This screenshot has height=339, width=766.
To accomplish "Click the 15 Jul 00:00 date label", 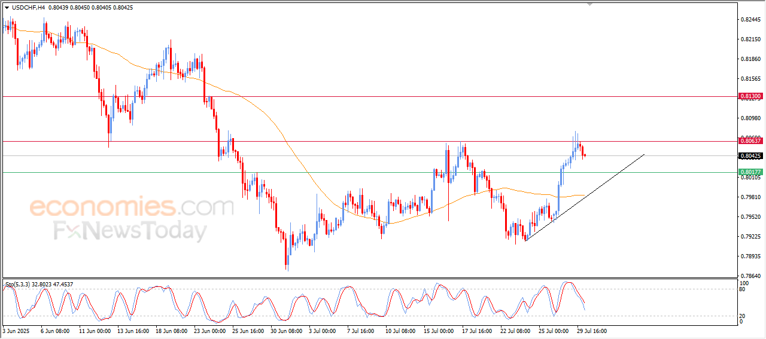I will (439, 330).
